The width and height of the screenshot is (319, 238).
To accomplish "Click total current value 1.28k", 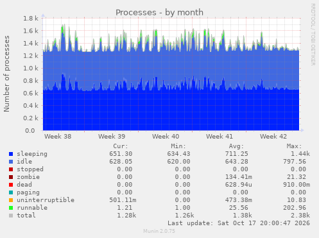I will coord(126,216).
